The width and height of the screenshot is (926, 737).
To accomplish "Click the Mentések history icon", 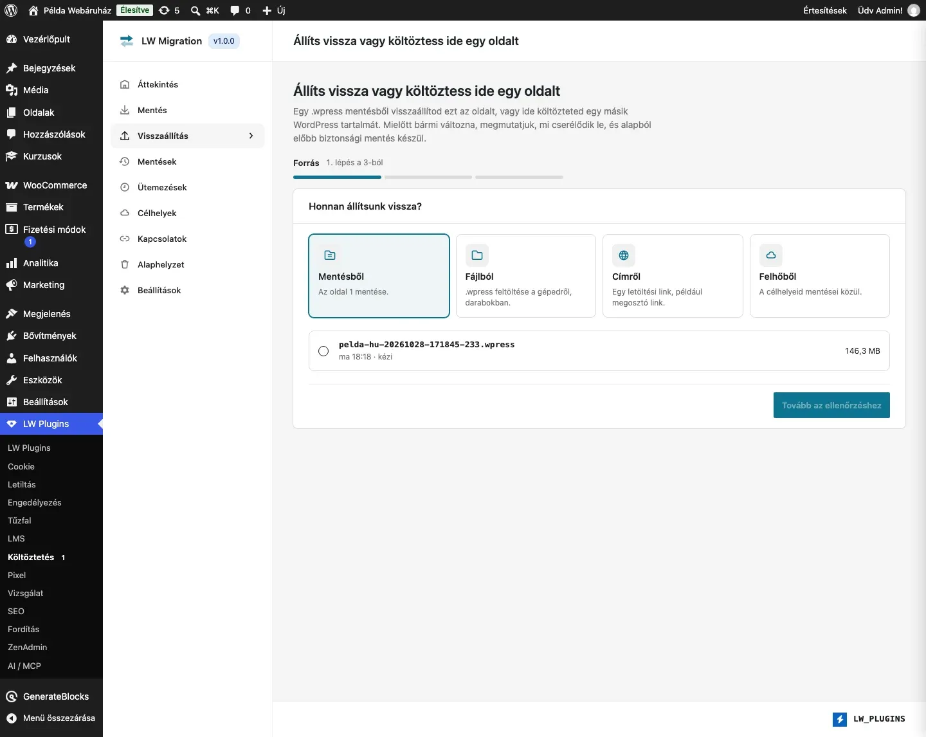I will 125,161.
